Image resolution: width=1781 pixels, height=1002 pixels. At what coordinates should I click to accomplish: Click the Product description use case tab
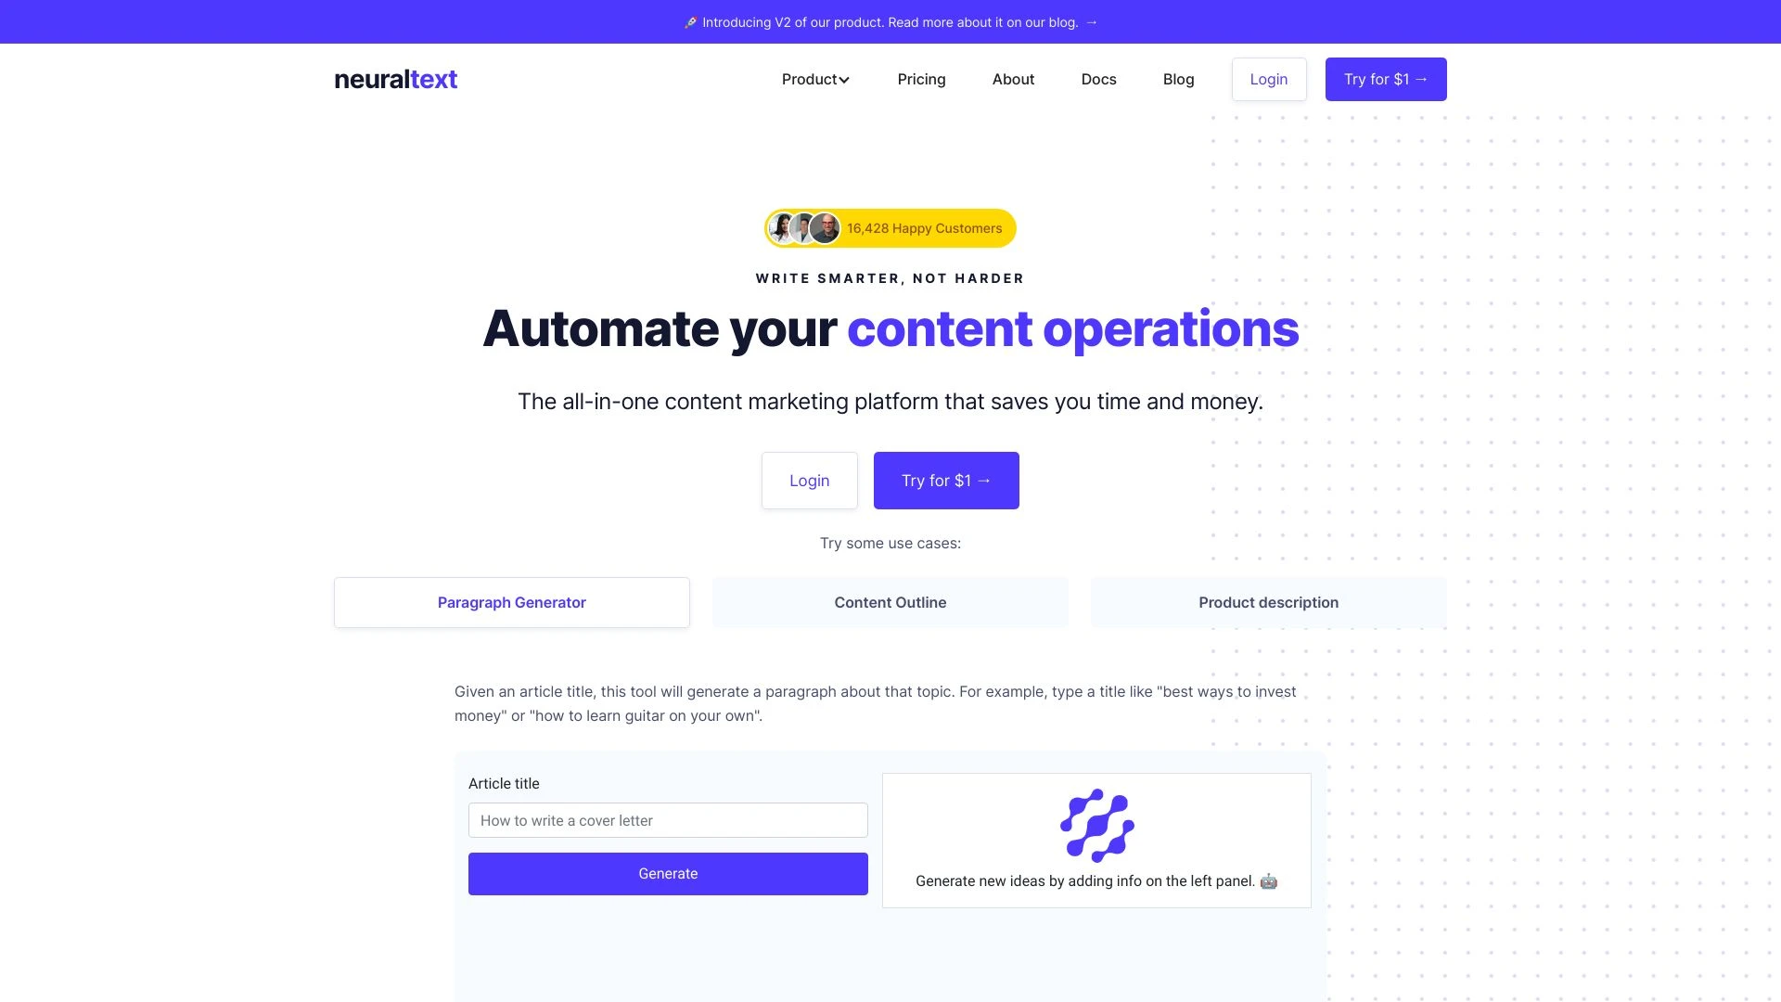click(x=1268, y=602)
